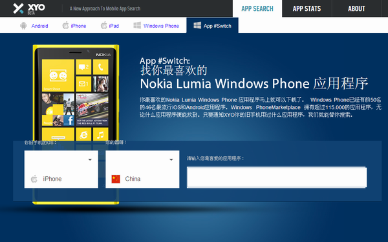
Task: Open the APP SEARCH tab
Action: tap(257, 8)
